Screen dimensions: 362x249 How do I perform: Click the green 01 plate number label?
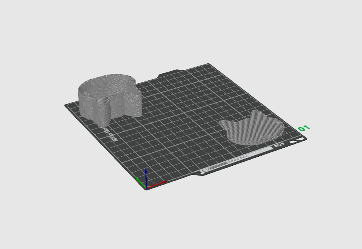pyautogui.click(x=304, y=128)
